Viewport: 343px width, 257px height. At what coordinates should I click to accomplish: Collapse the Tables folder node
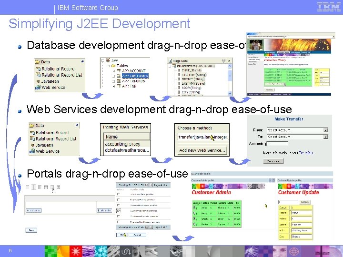(x=108, y=66)
